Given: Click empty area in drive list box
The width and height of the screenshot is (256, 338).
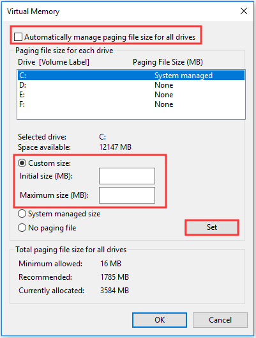Looking at the screenshot, I should [131, 114].
